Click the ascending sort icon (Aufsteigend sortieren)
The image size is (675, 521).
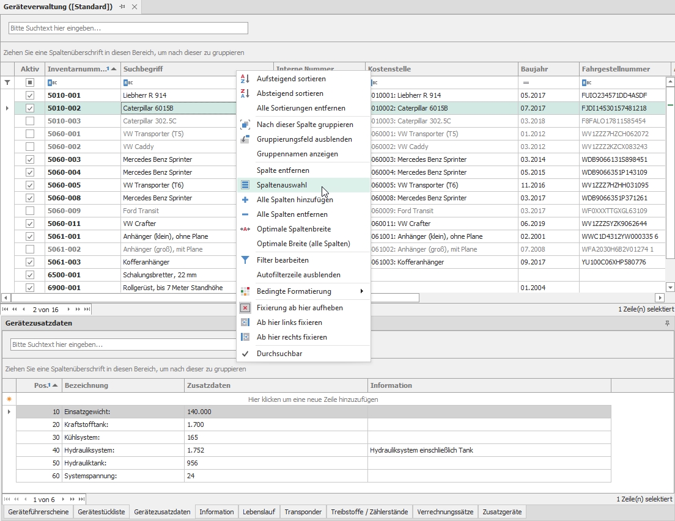point(245,79)
